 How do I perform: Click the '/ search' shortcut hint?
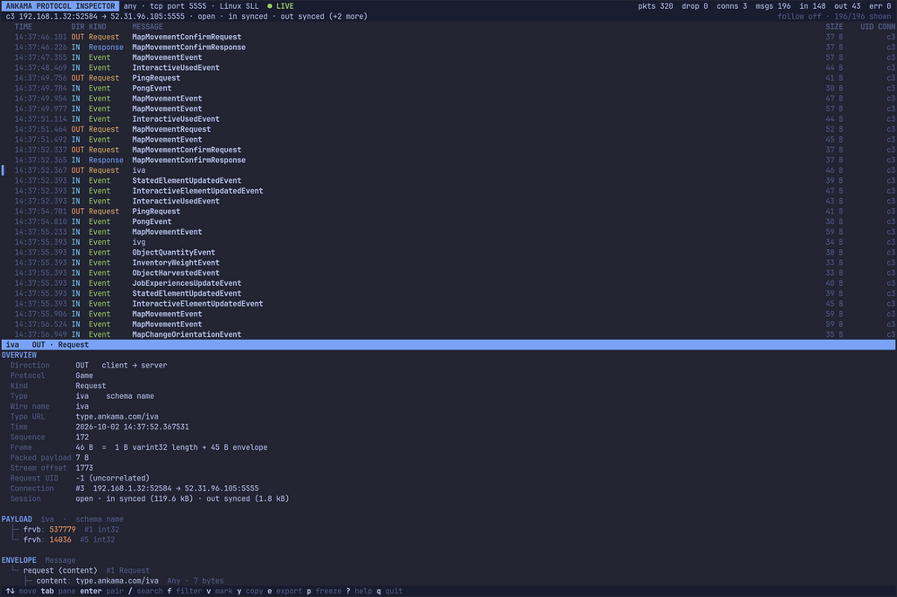point(145,592)
